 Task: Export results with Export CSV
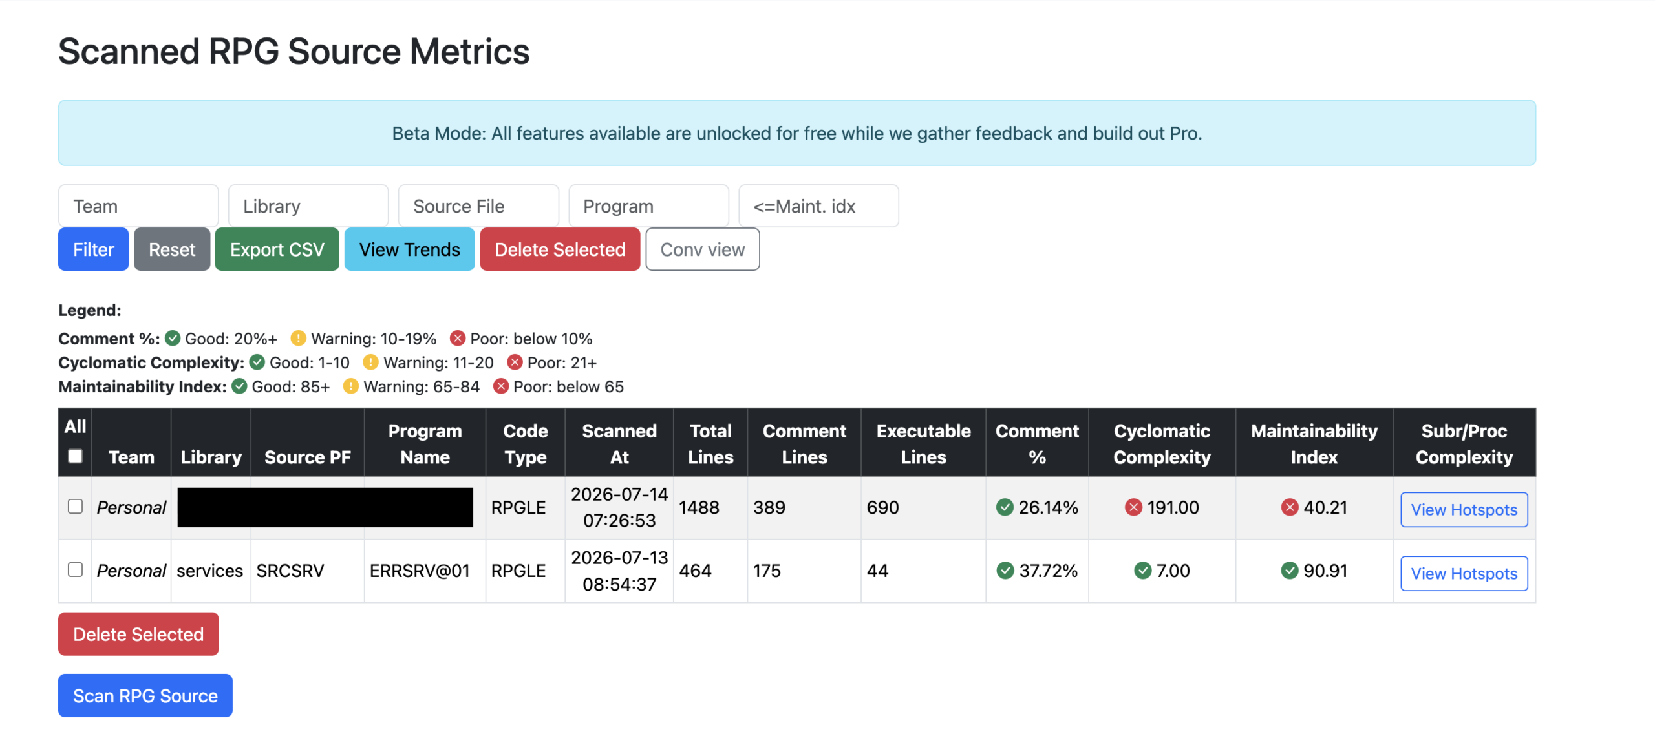(x=277, y=249)
